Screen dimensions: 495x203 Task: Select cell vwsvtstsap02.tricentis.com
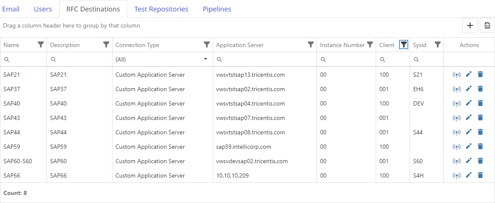point(250,89)
